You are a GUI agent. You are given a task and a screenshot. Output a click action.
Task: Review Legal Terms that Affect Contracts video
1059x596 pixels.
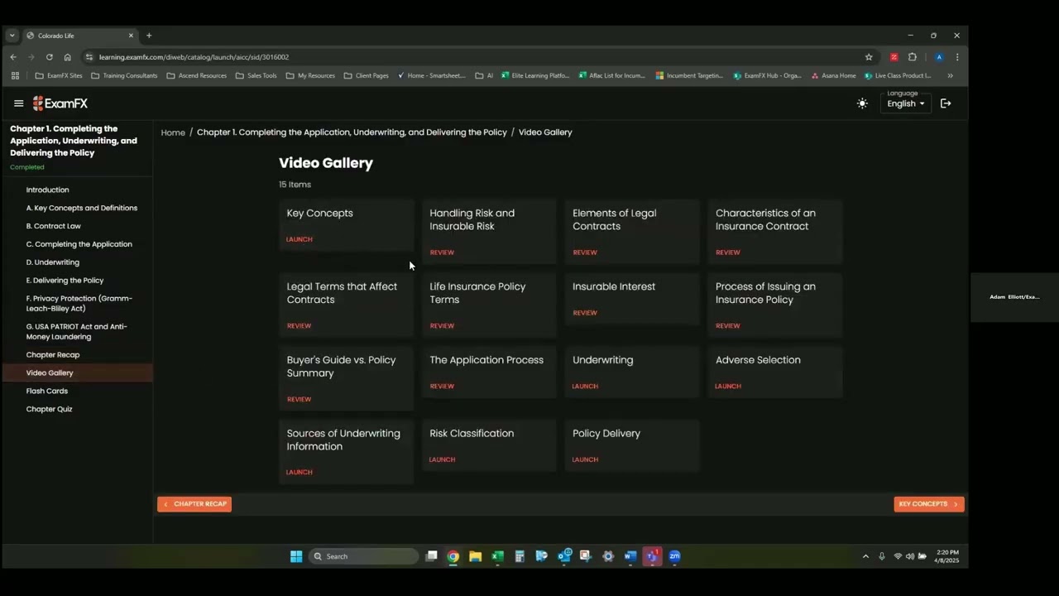pos(299,326)
